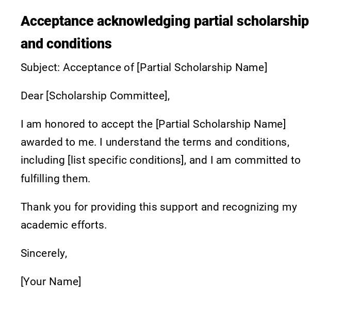Click the word "Dear" in the greeting
This screenshot has height=314, width=361.
coord(32,96)
